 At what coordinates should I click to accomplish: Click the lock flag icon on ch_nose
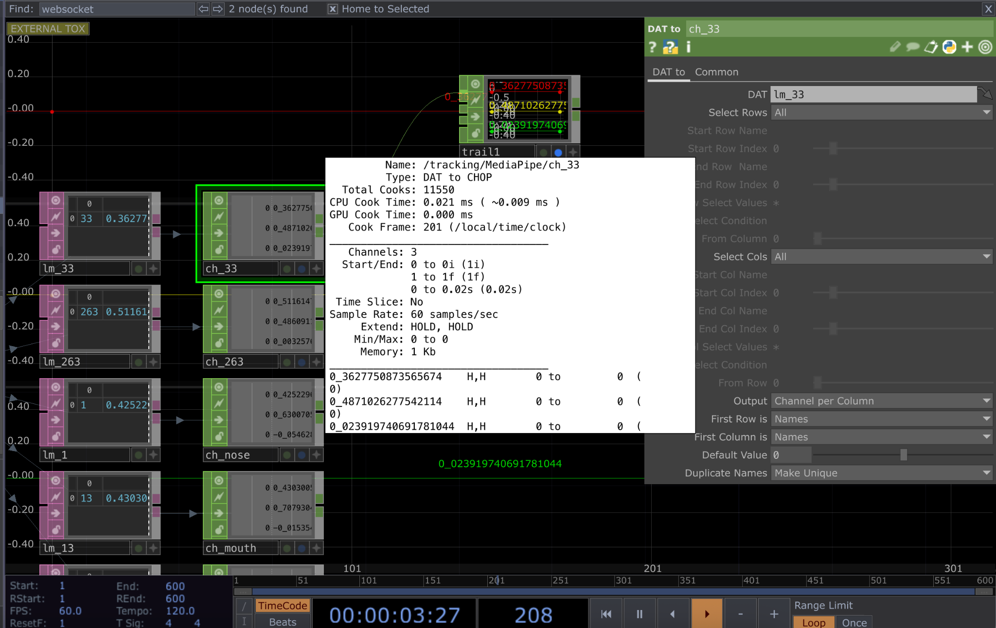tap(219, 436)
